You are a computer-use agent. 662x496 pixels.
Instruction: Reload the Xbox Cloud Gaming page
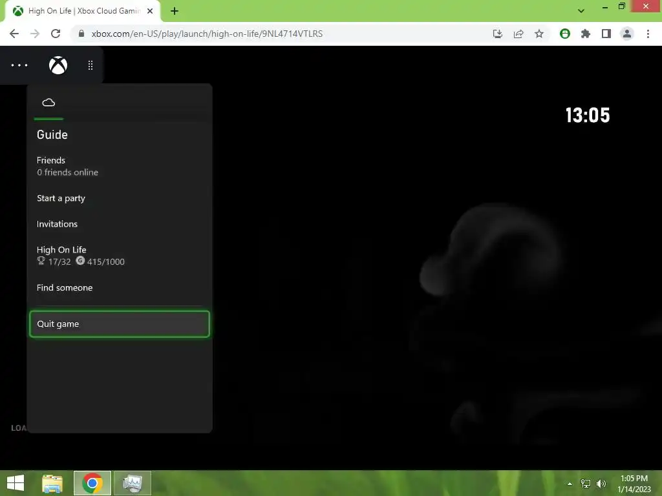56,34
